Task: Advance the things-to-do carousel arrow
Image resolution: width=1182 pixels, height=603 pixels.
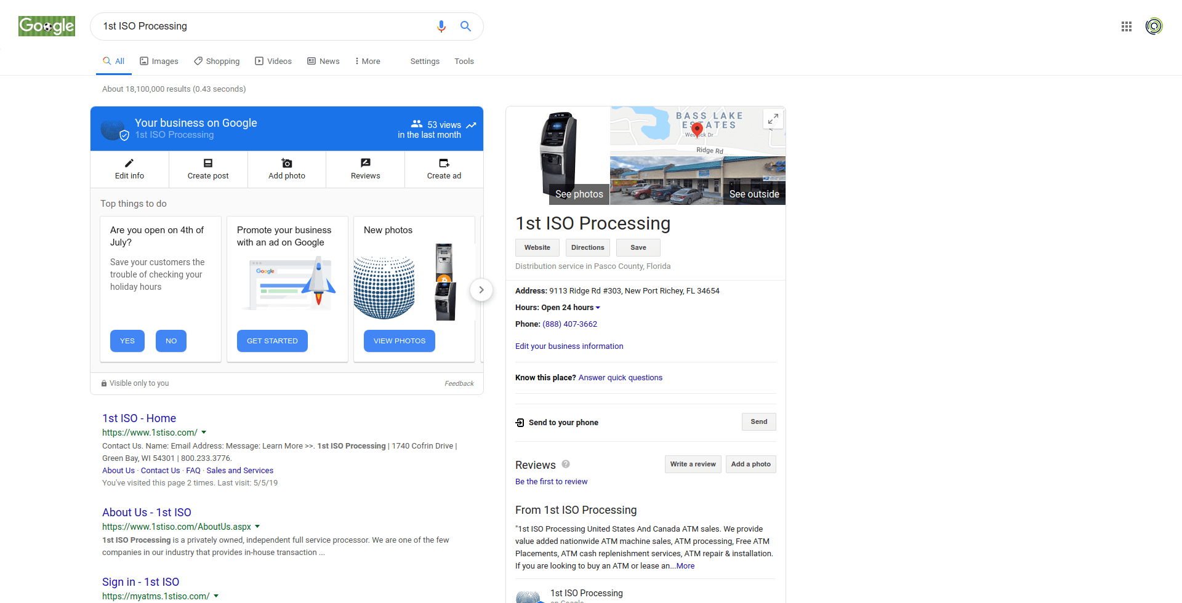Action: click(481, 290)
